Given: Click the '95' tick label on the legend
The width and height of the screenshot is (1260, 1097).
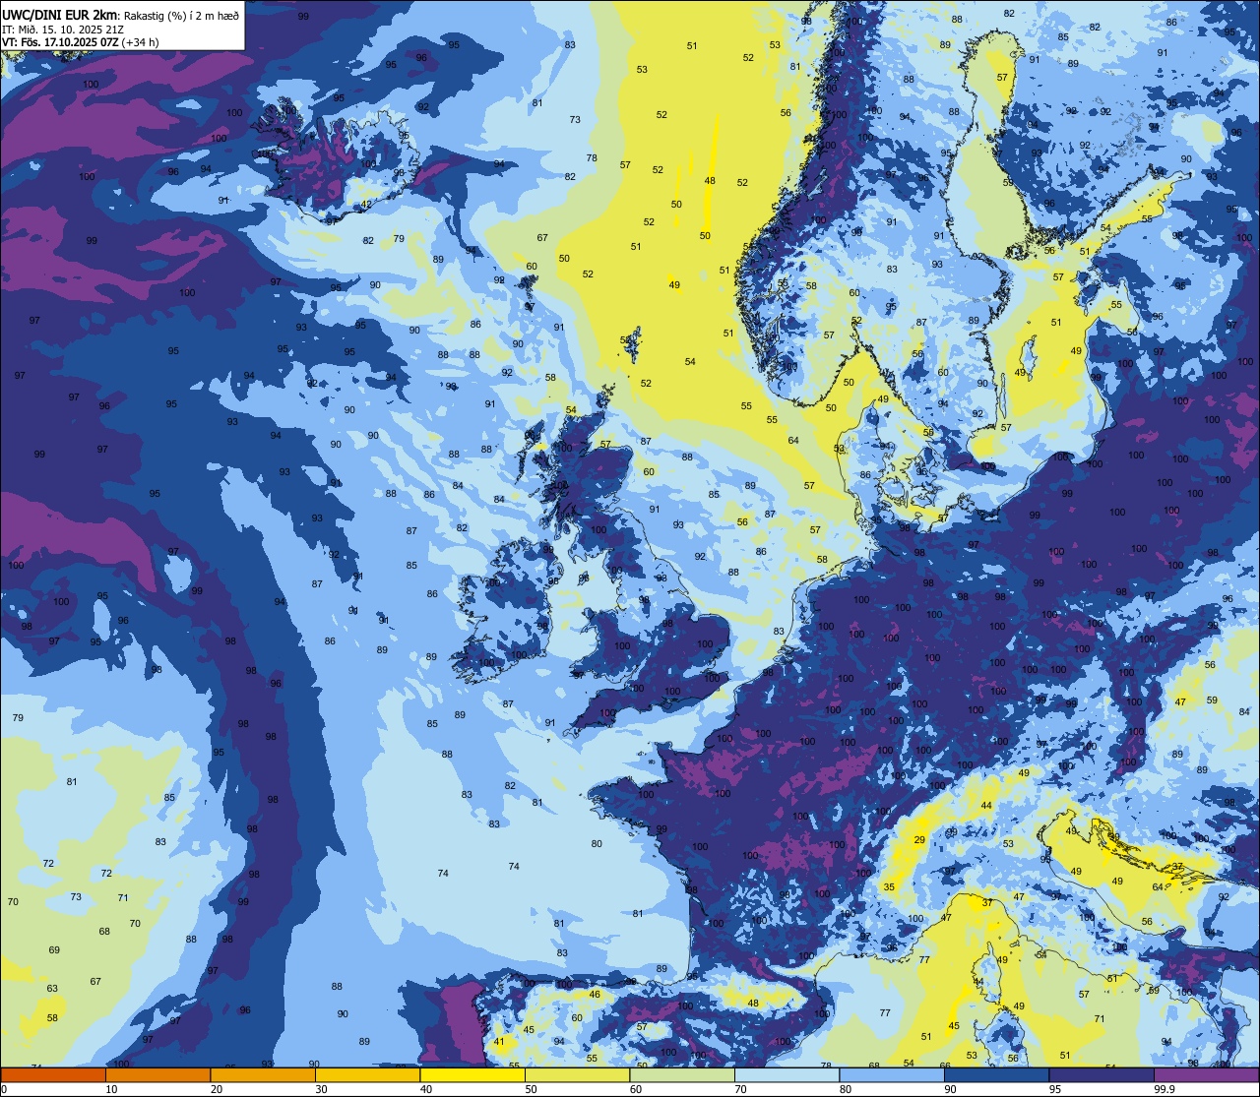Looking at the screenshot, I should click(x=1055, y=1089).
